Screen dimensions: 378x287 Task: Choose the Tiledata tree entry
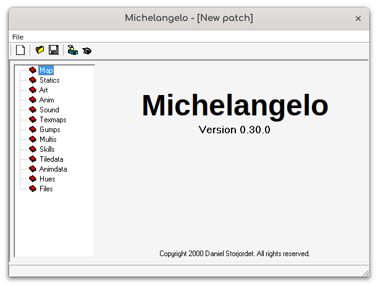(x=51, y=159)
